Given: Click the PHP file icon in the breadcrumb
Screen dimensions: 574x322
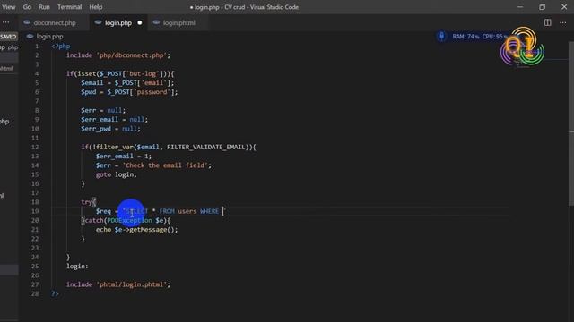Looking at the screenshot, I should coord(30,37).
